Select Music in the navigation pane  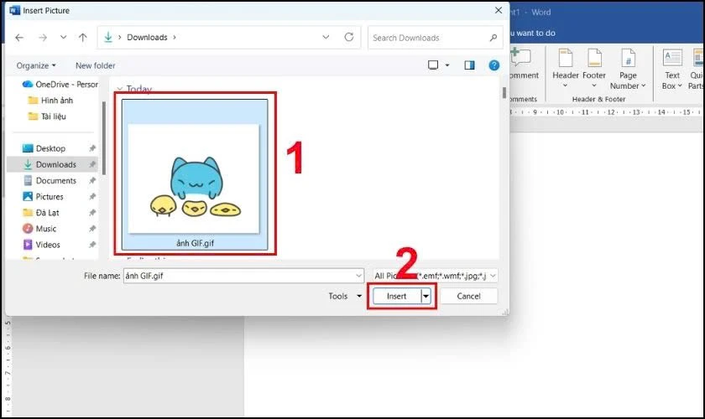click(x=39, y=229)
